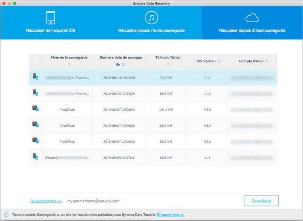
Task: Sort by Dernière date de sauvegarde arrows
Action: 123,65
